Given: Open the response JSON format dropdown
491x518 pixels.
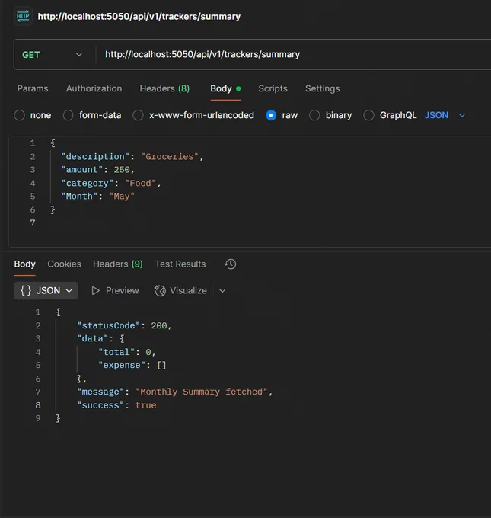Looking at the screenshot, I should click(46, 291).
